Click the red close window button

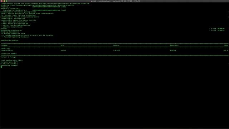pyautogui.click(x=1, y=1)
